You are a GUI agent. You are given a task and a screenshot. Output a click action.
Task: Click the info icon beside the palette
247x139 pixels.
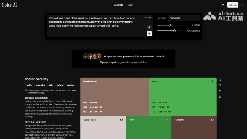click(220, 80)
